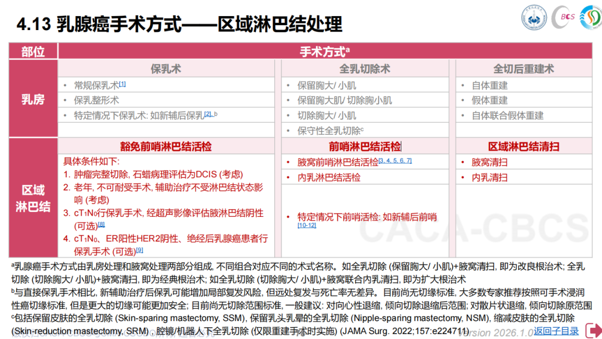This screenshot has width=602, height=339.
Task: Click the 豁免前哨淋巴结活检 heading
Action: (166, 147)
